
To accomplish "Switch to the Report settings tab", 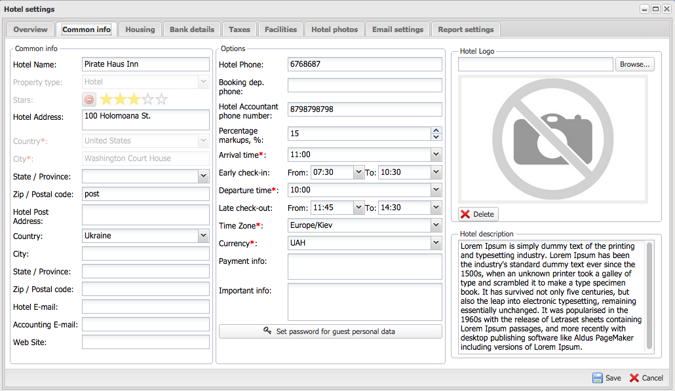I will point(466,29).
